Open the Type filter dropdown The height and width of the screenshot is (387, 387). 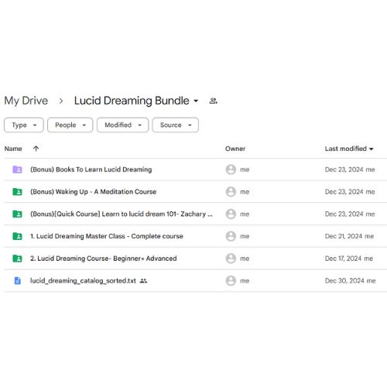(24, 125)
